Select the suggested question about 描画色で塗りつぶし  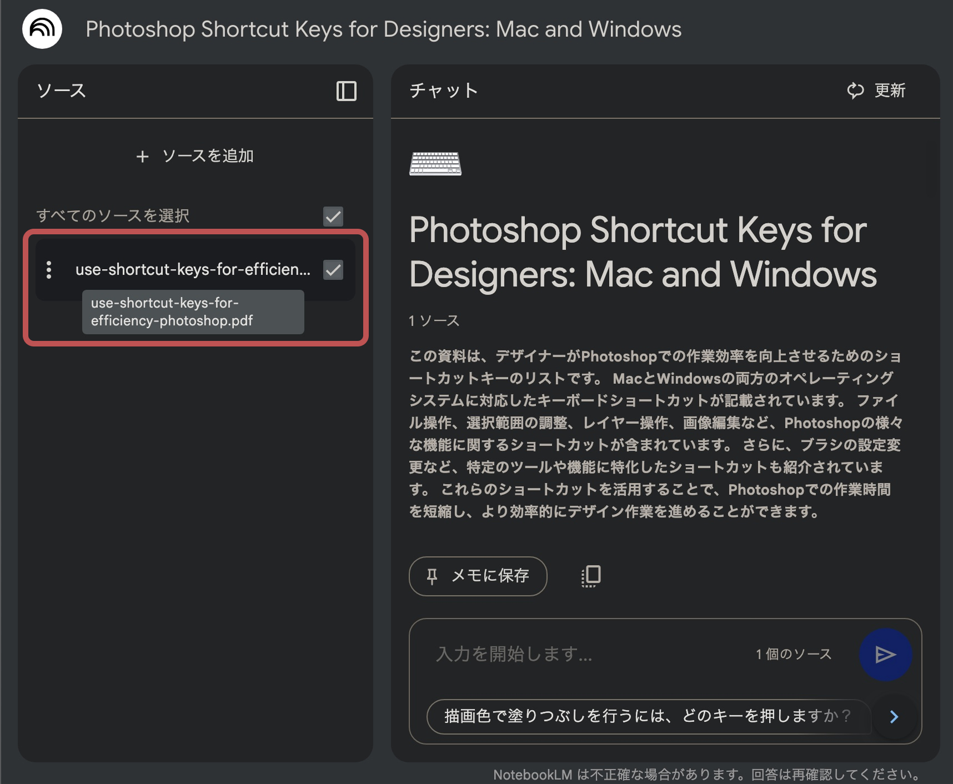pyautogui.click(x=648, y=716)
